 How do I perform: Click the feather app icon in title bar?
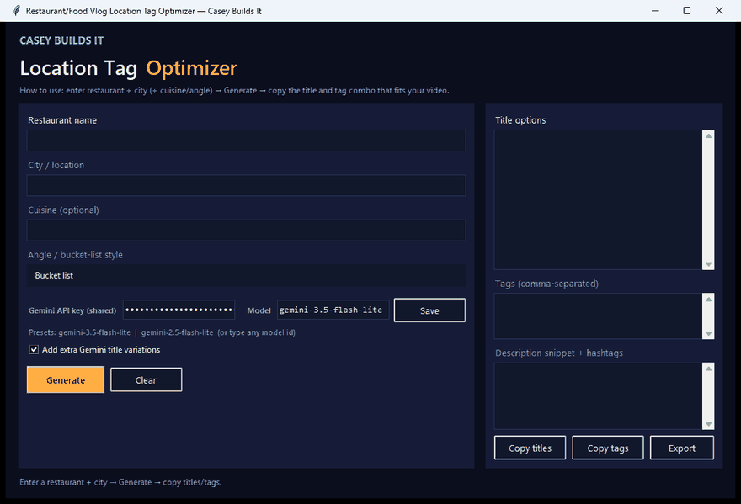coord(17,11)
